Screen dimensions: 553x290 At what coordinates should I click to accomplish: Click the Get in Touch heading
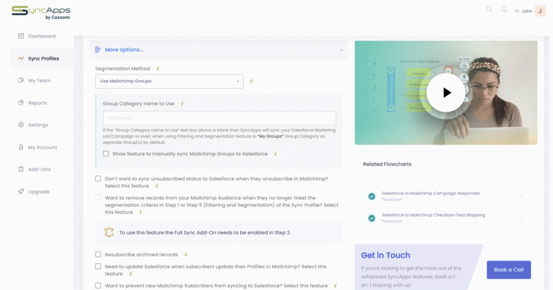click(x=385, y=255)
